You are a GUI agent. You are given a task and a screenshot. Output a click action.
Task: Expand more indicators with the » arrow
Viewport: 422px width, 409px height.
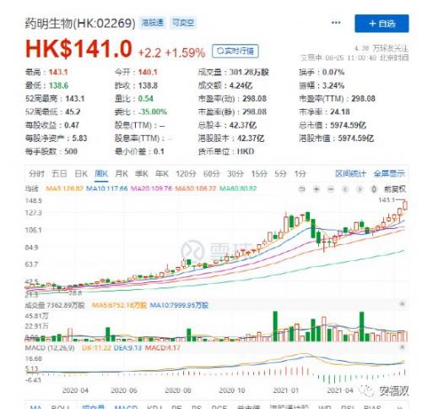pos(399,407)
